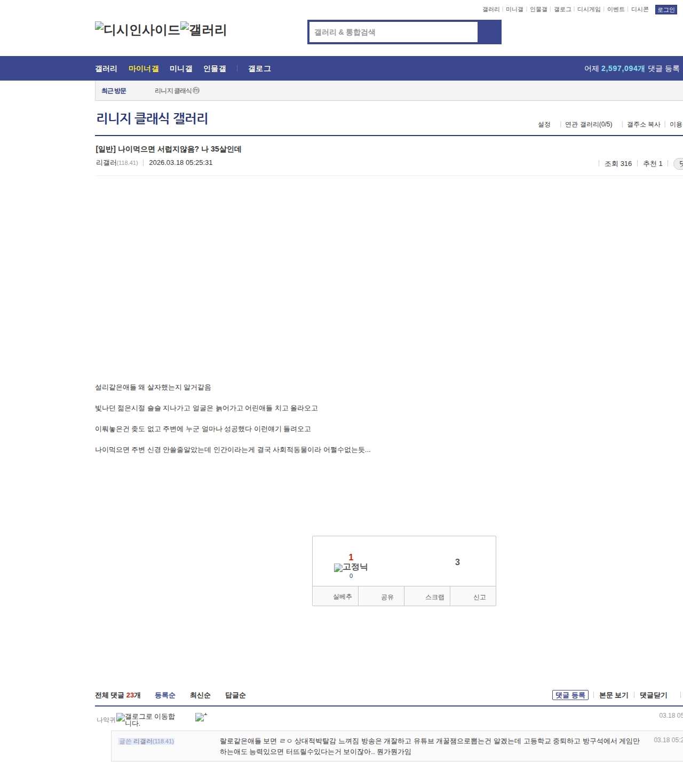
Task: Click the non-recommend count 3
Action: pos(457,562)
